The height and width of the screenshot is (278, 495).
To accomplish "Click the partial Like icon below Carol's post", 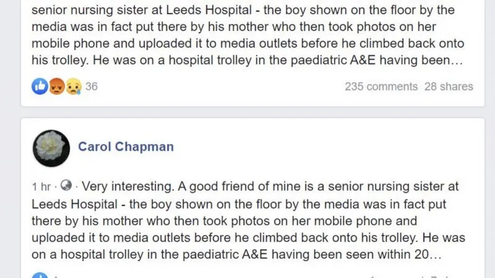I will point(40,276).
